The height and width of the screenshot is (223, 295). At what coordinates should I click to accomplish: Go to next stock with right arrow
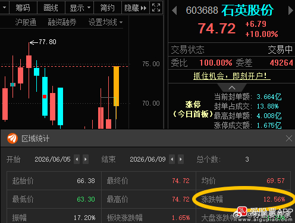(x=290, y=11)
